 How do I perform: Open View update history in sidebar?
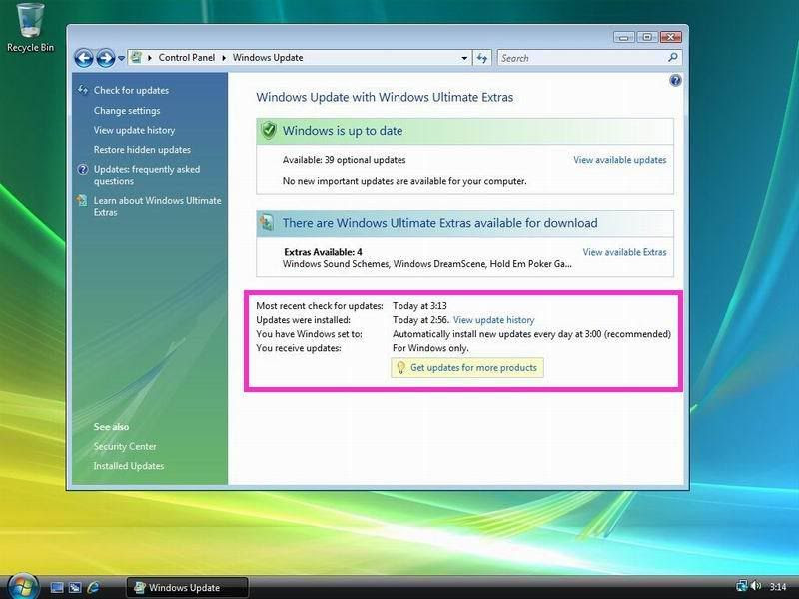[134, 130]
